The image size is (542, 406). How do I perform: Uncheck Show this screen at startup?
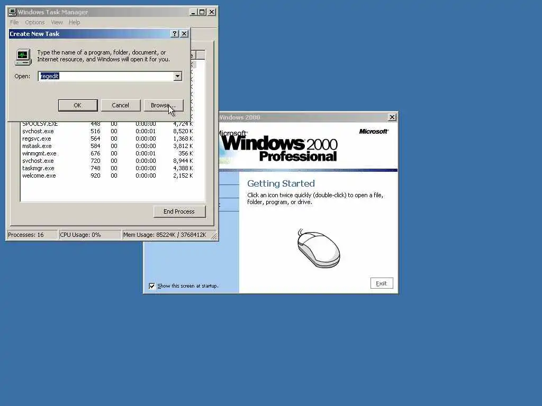[x=152, y=286]
